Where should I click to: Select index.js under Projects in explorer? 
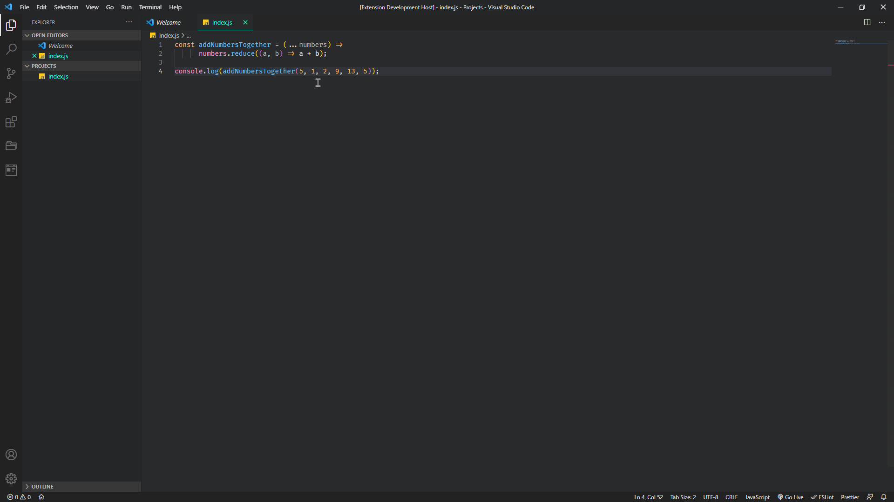point(58,76)
